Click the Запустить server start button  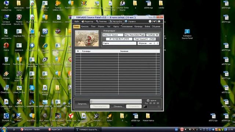point(82,104)
